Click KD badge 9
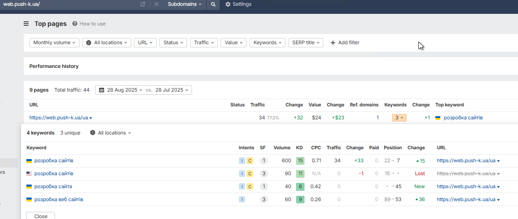The image size is (518, 219). click(300, 199)
